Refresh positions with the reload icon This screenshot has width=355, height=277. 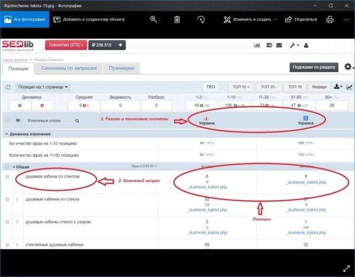click(x=8, y=87)
